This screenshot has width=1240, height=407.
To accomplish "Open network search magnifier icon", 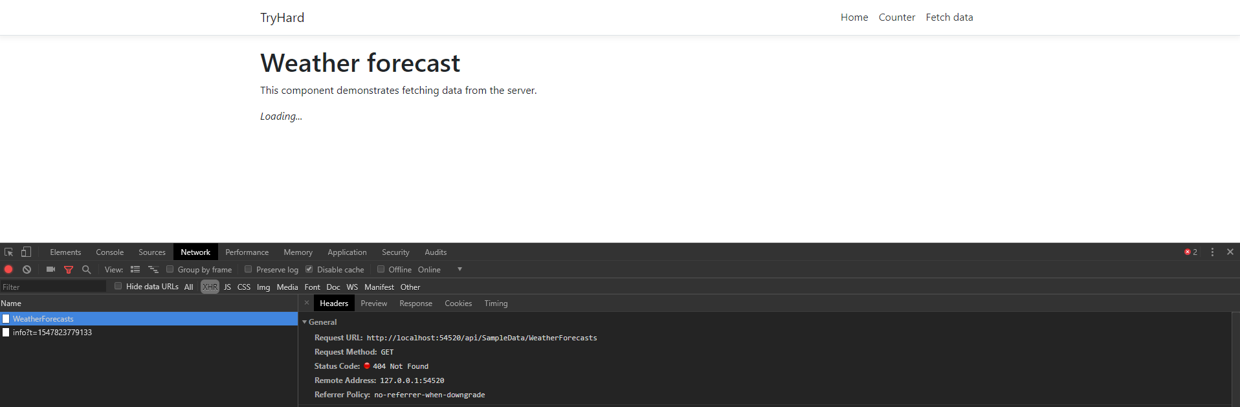I will (86, 270).
